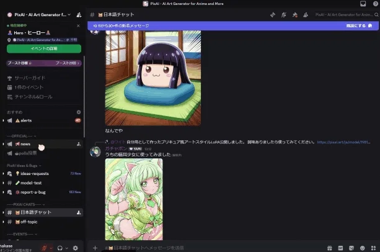Open user settings gear icon
This screenshot has width=380, height=252.
(x=76, y=248)
